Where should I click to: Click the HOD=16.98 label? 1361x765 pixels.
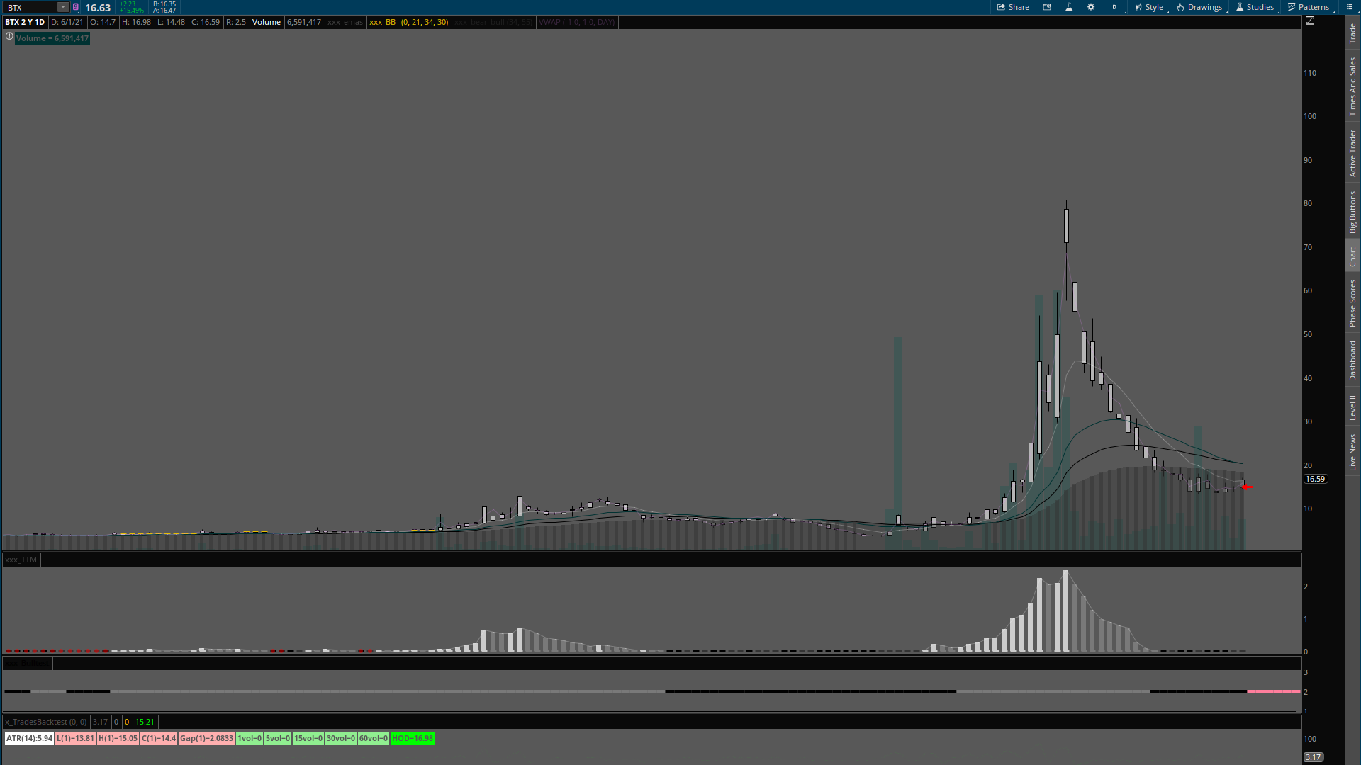tap(413, 738)
